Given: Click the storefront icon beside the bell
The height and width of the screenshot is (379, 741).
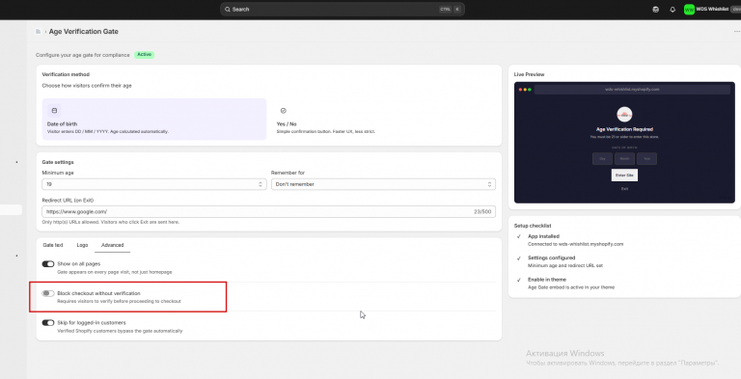Looking at the screenshot, I should click(655, 10).
